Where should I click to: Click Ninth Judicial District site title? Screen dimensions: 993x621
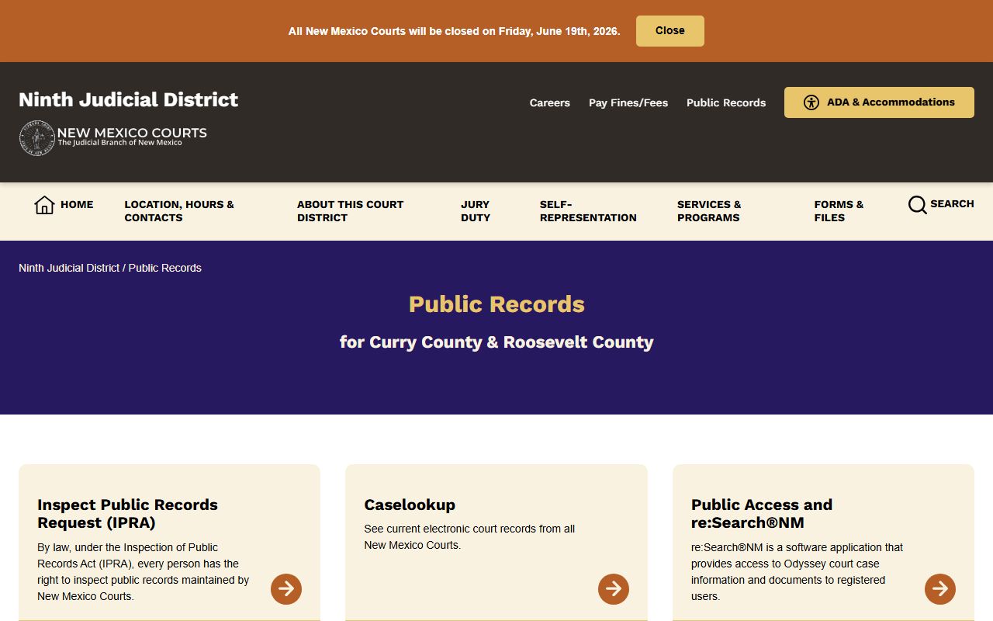(x=129, y=99)
